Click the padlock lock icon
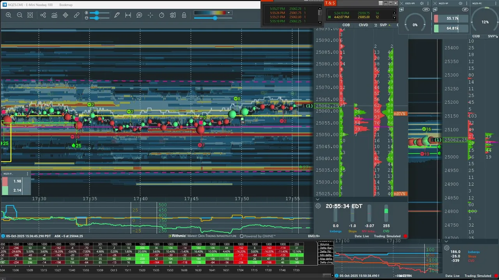Image resolution: width=499 pixels, height=280 pixels. 184,15
